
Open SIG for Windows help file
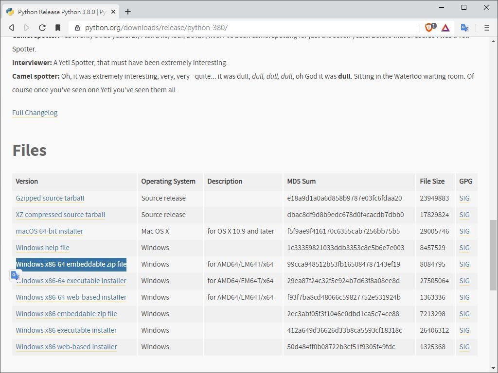click(464, 248)
